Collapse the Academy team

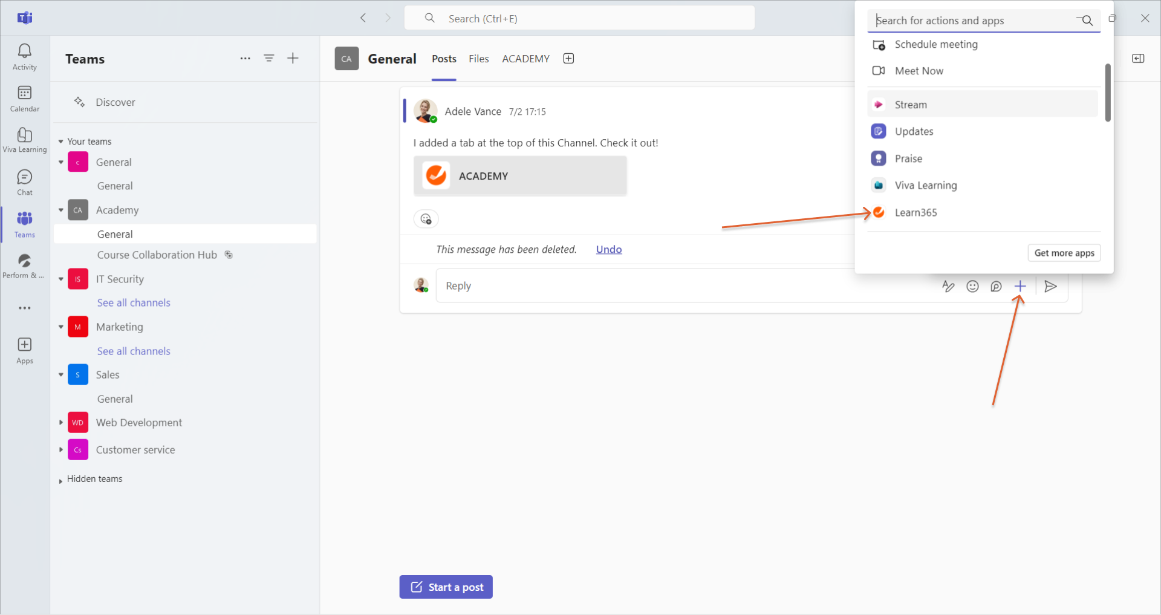coord(61,210)
